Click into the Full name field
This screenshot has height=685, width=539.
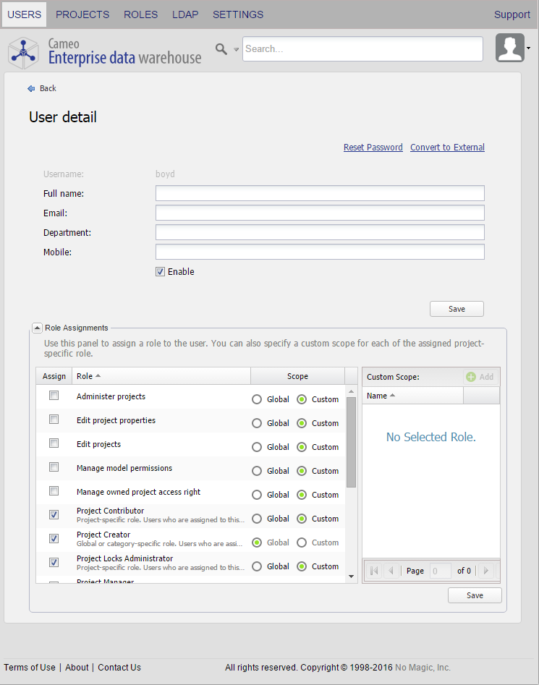coord(320,193)
